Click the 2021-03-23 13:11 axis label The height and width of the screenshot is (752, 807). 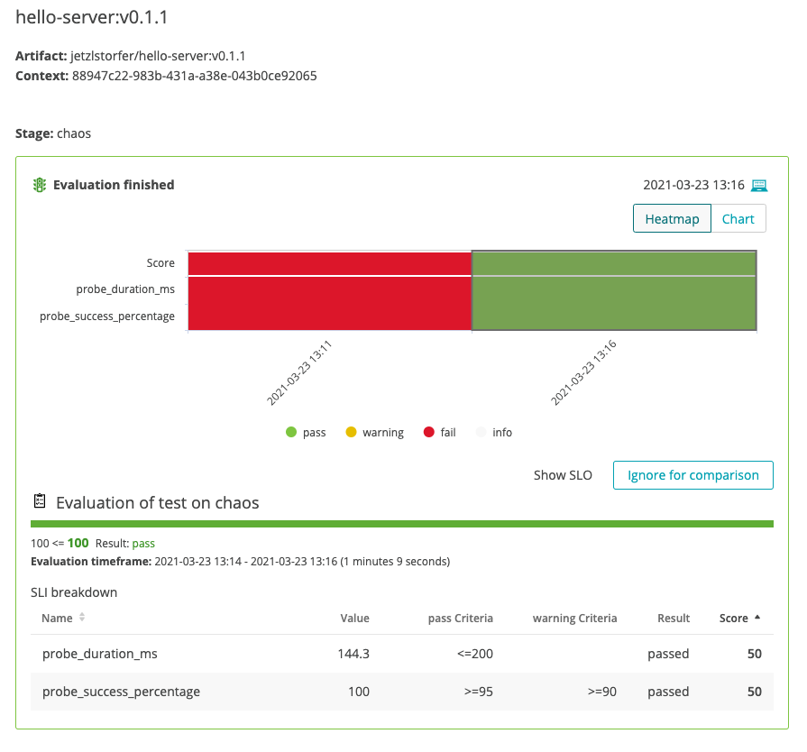299,372
